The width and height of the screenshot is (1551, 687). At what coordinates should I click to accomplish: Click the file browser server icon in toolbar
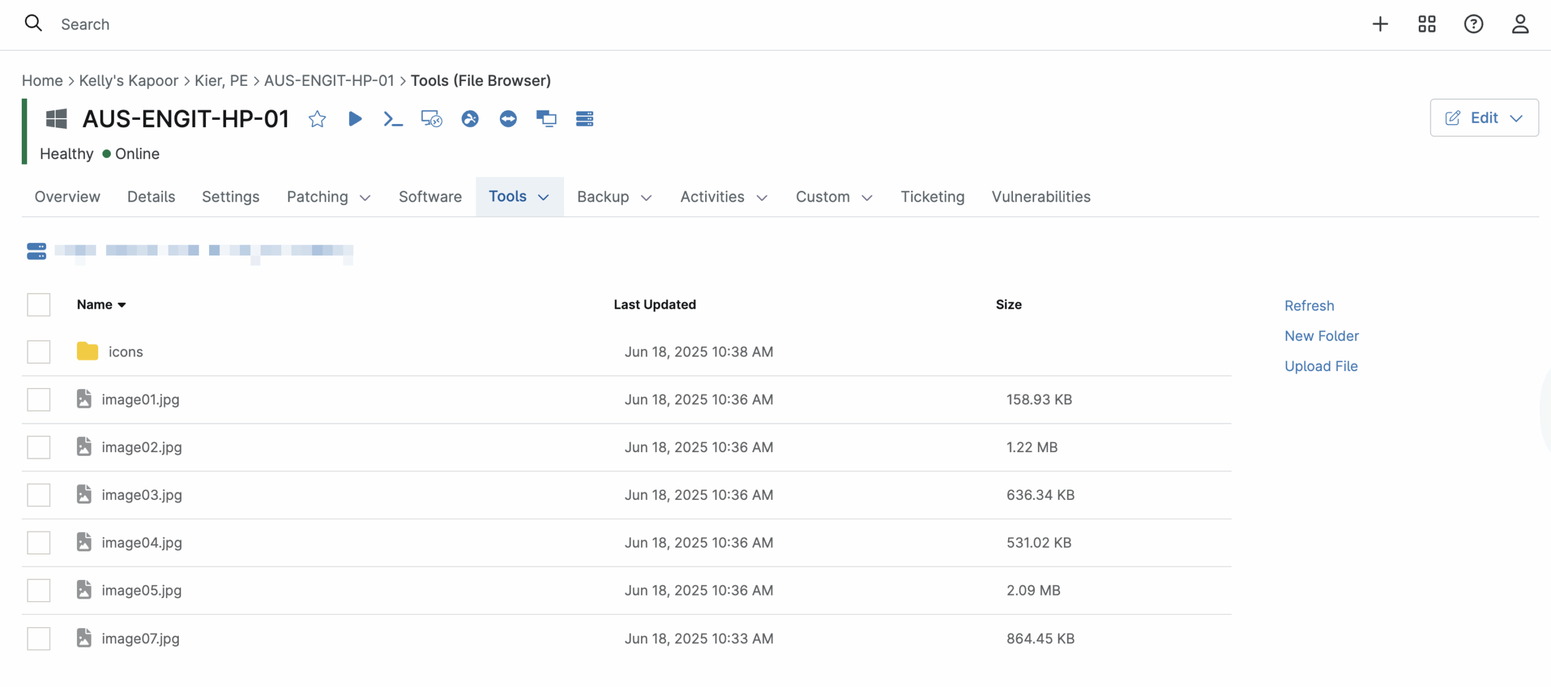point(585,119)
